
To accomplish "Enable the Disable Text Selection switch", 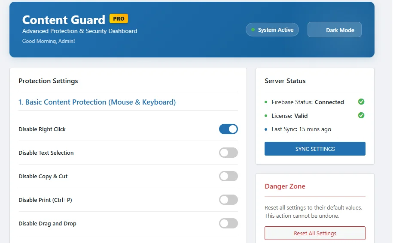I will tap(228, 153).
